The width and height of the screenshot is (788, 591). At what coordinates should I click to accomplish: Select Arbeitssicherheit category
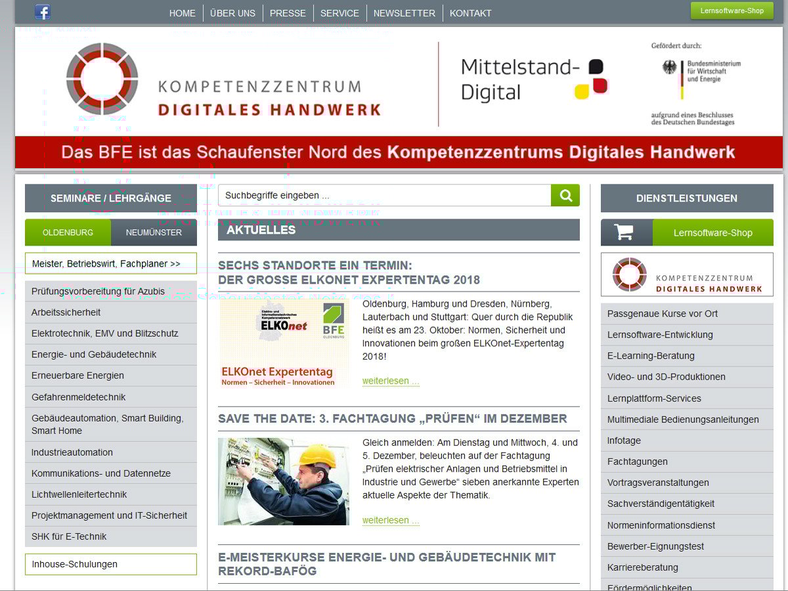[x=111, y=313]
